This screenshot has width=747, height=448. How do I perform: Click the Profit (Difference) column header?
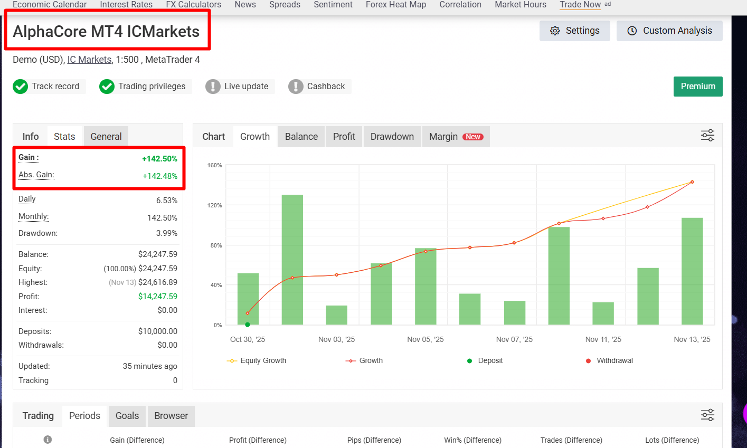click(x=258, y=440)
